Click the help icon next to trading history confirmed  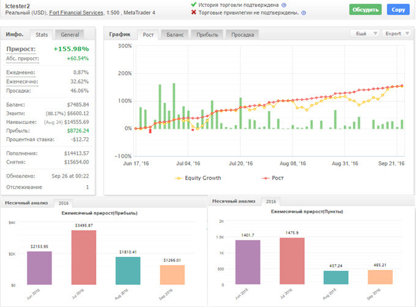pyautogui.click(x=284, y=5)
